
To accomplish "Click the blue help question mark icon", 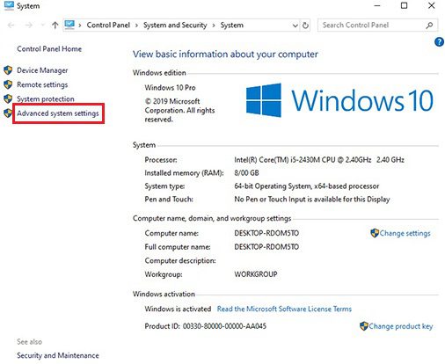I will coord(439,42).
